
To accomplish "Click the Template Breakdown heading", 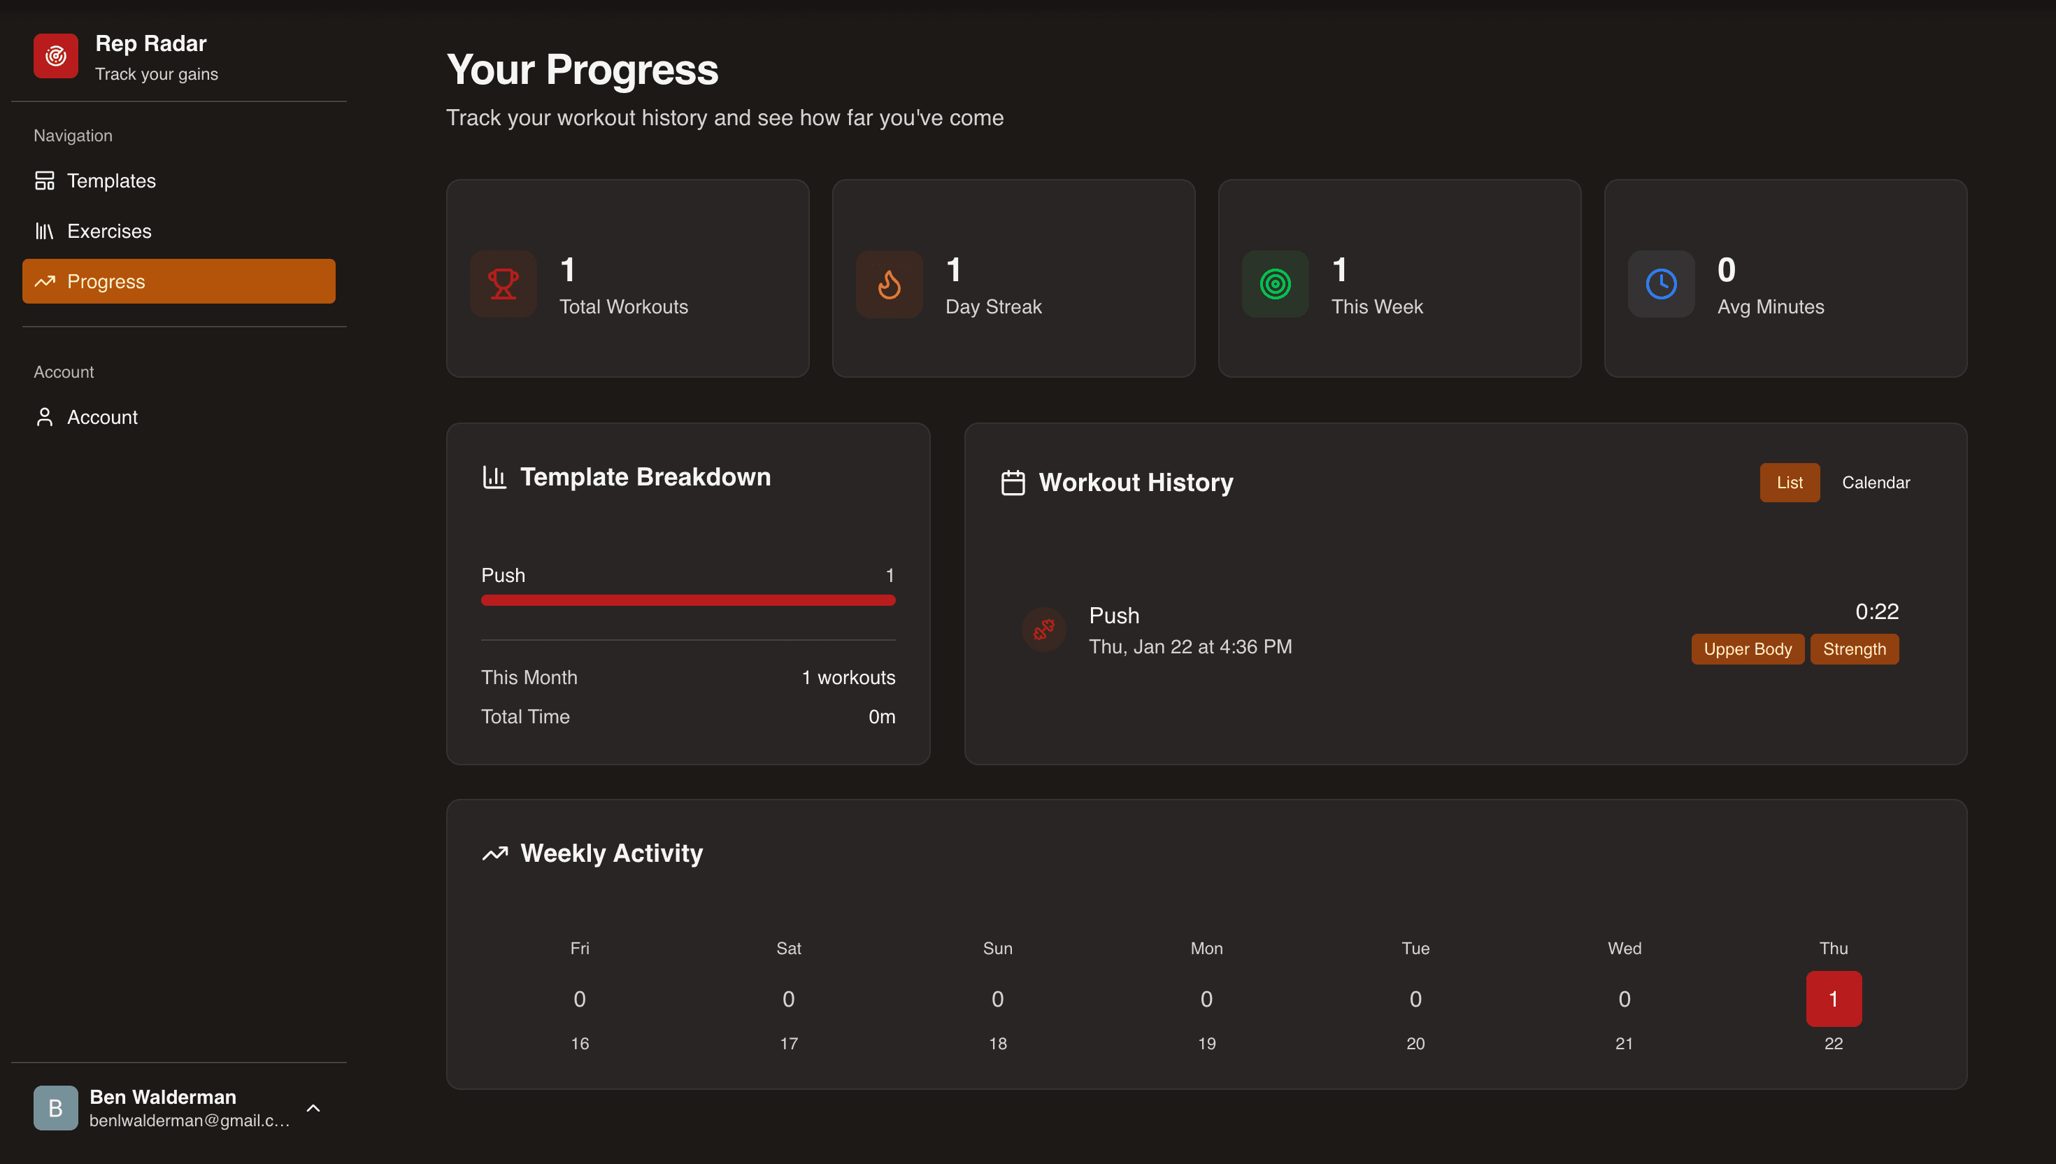I will point(645,477).
